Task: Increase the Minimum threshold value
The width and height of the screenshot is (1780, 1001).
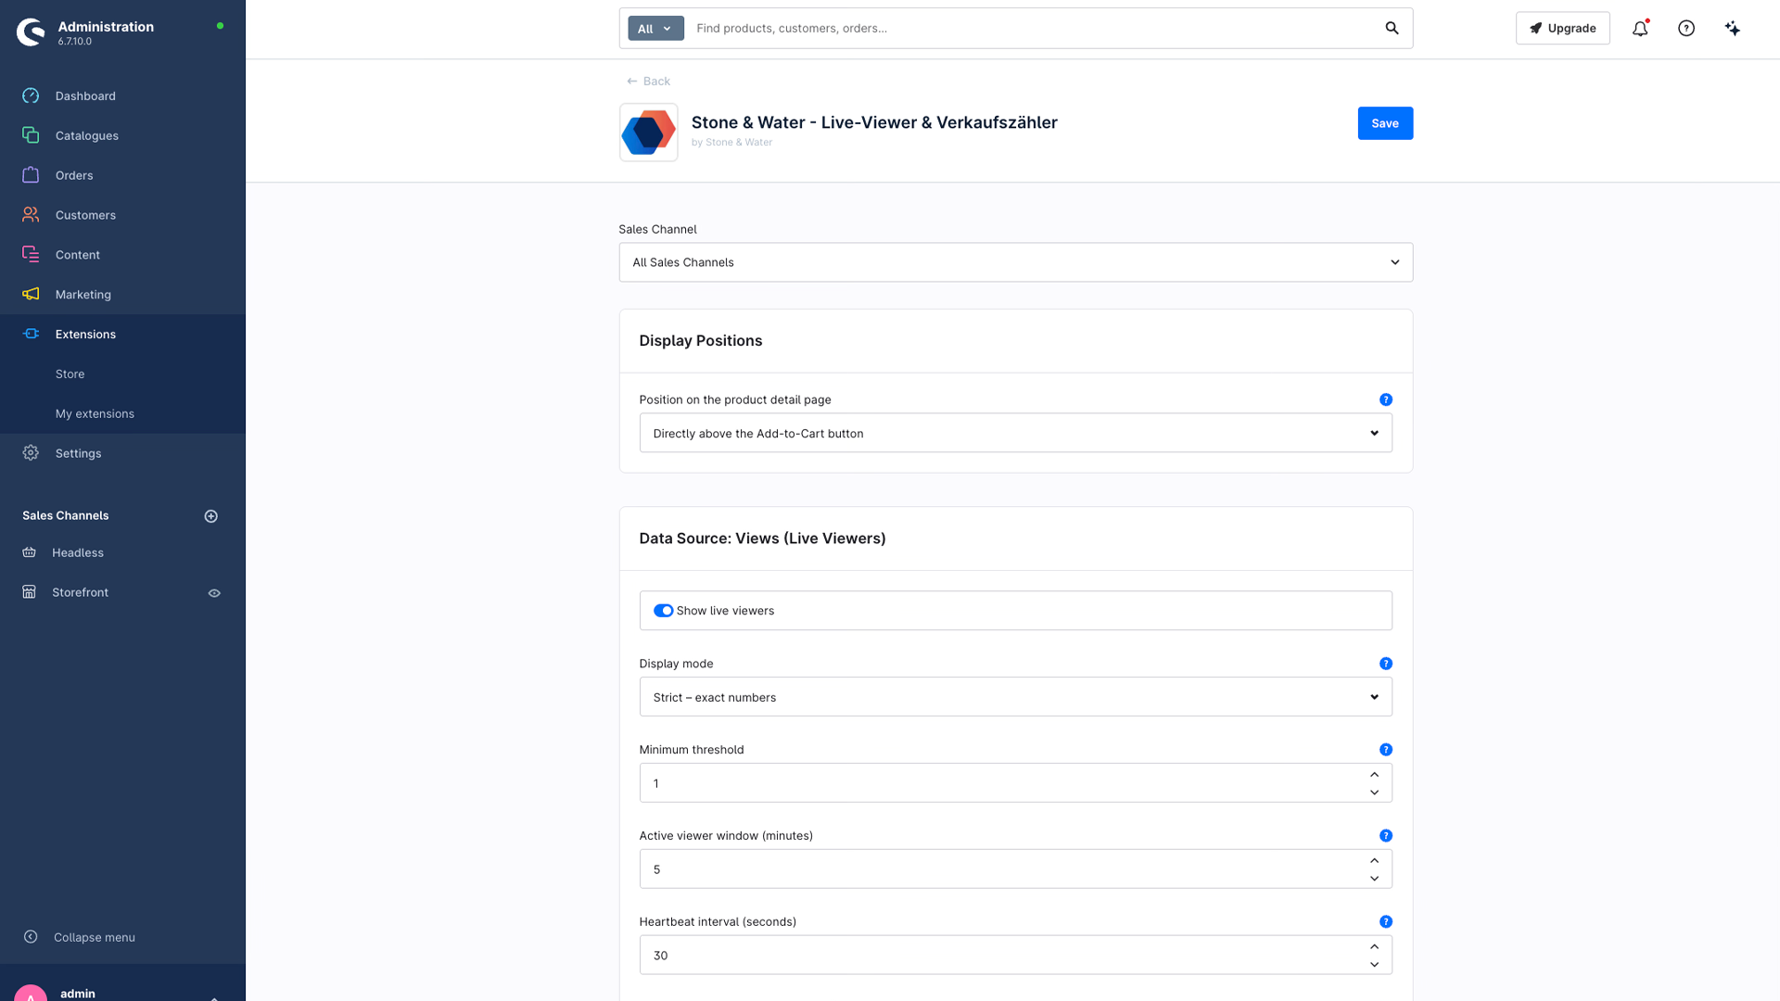Action: click(1374, 775)
